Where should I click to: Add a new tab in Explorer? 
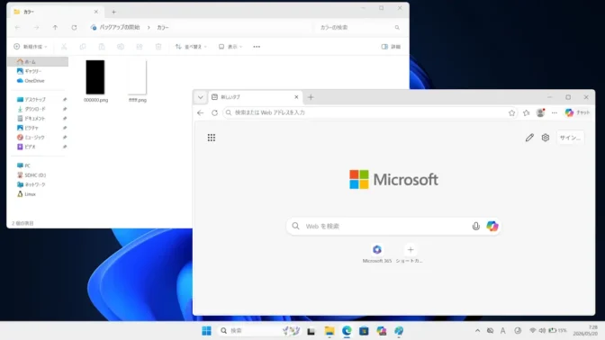(113, 12)
